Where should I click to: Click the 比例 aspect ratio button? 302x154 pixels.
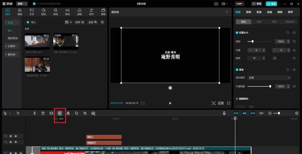coord(221,103)
